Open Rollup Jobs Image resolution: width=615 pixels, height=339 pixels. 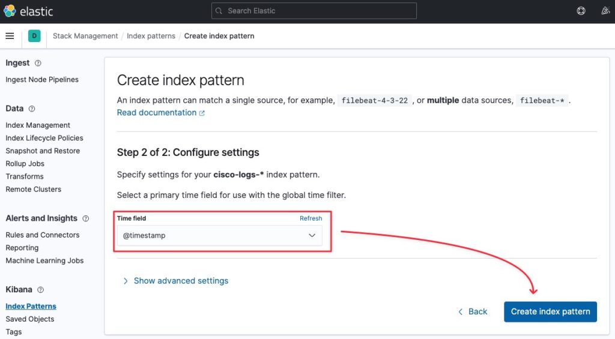click(x=25, y=164)
